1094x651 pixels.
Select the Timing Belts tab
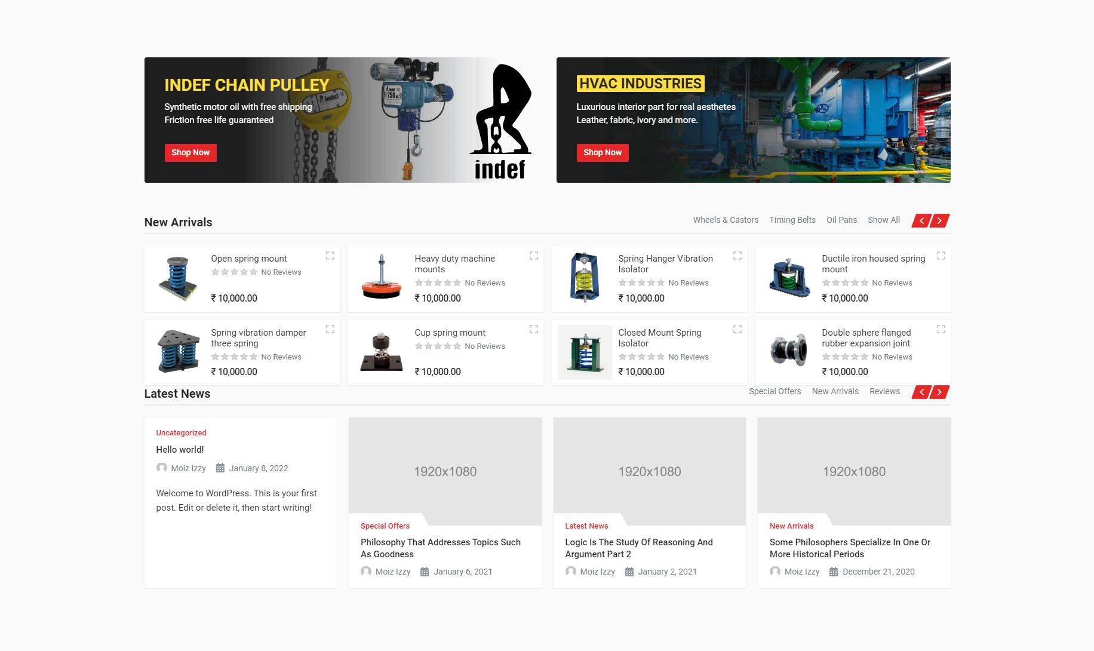pyautogui.click(x=792, y=220)
